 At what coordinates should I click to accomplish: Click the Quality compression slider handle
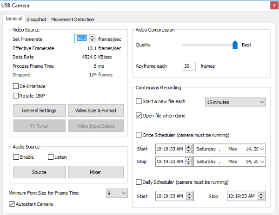(x=235, y=45)
